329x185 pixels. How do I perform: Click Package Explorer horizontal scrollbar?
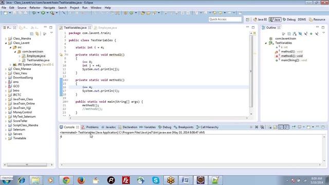coord(27,165)
